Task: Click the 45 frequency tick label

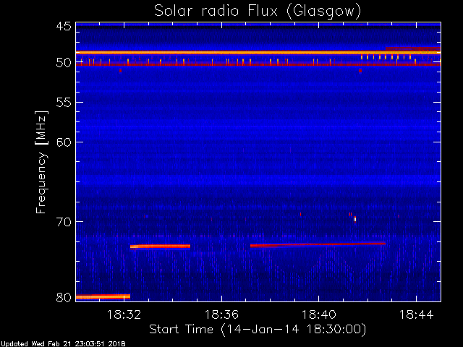Action: point(64,27)
